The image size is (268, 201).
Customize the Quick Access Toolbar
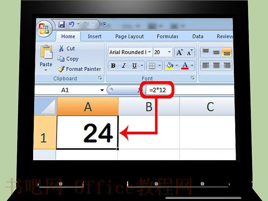[x=105, y=24]
